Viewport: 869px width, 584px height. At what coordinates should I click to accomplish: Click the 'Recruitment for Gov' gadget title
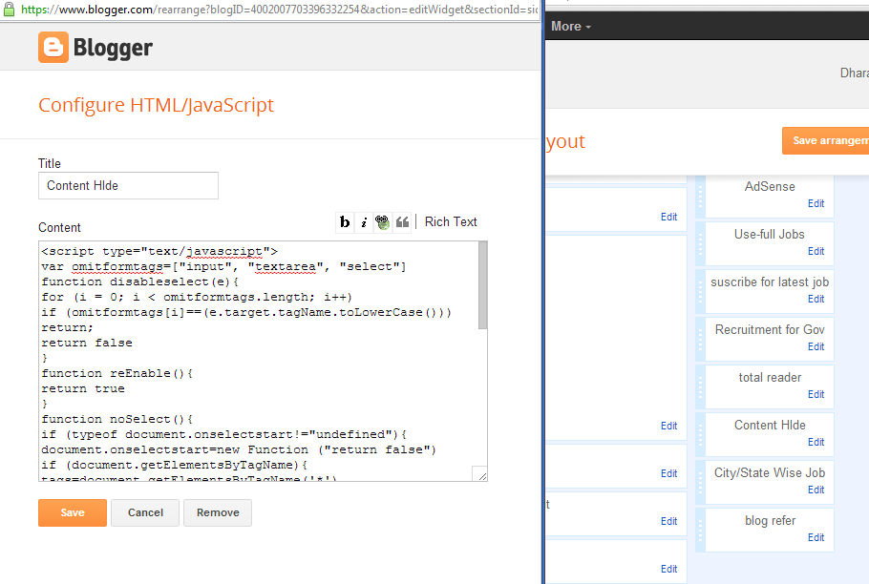[x=770, y=330]
